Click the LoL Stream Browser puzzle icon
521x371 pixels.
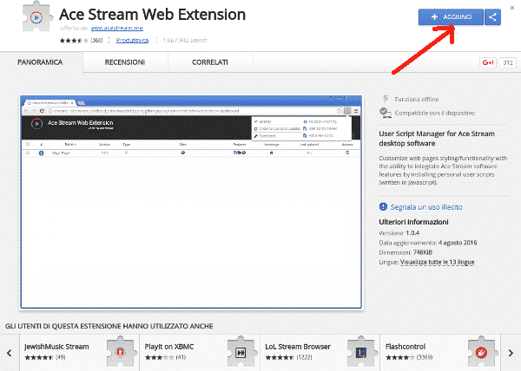(362, 351)
